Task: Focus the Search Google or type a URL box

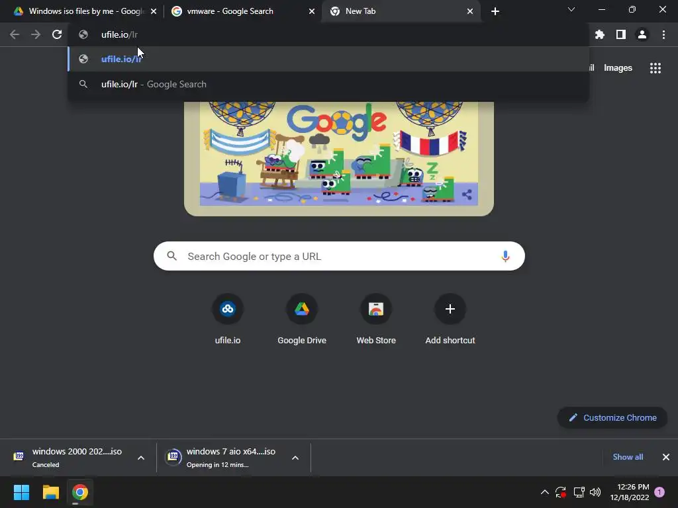Action: (339, 256)
